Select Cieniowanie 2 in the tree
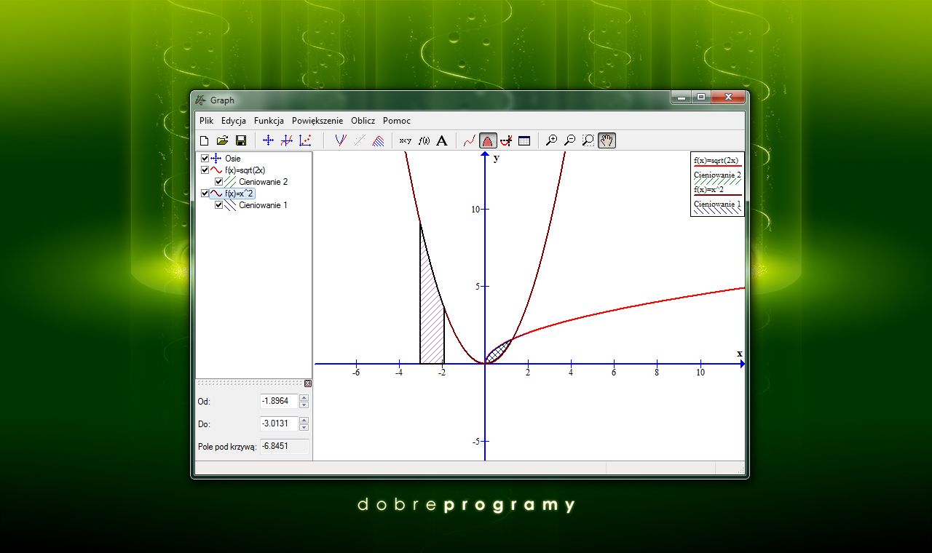This screenshot has width=932, height=553. point(263,182)
